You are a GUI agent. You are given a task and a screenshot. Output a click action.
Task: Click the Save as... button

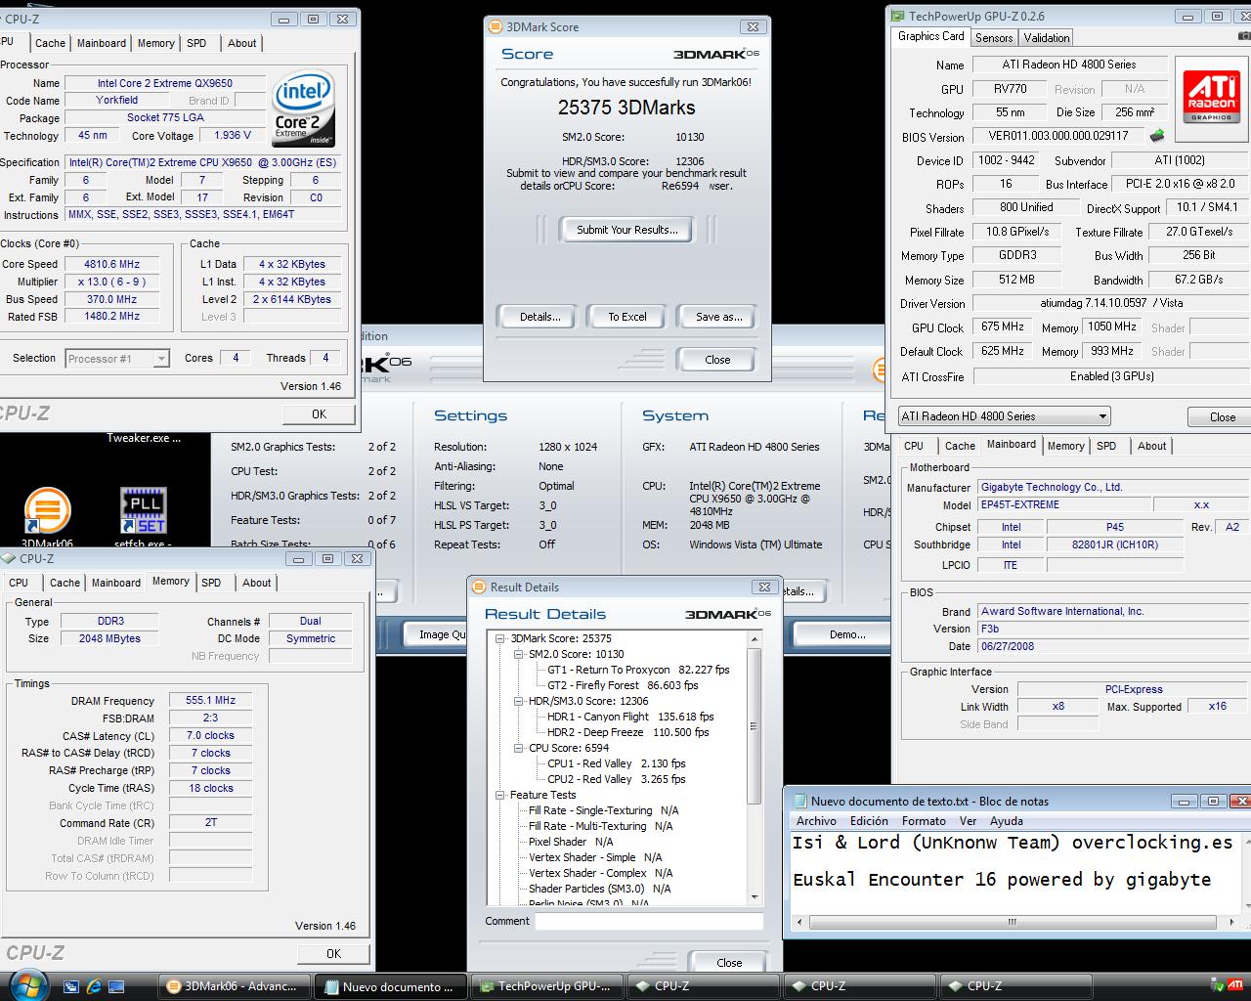pos(719,317)
